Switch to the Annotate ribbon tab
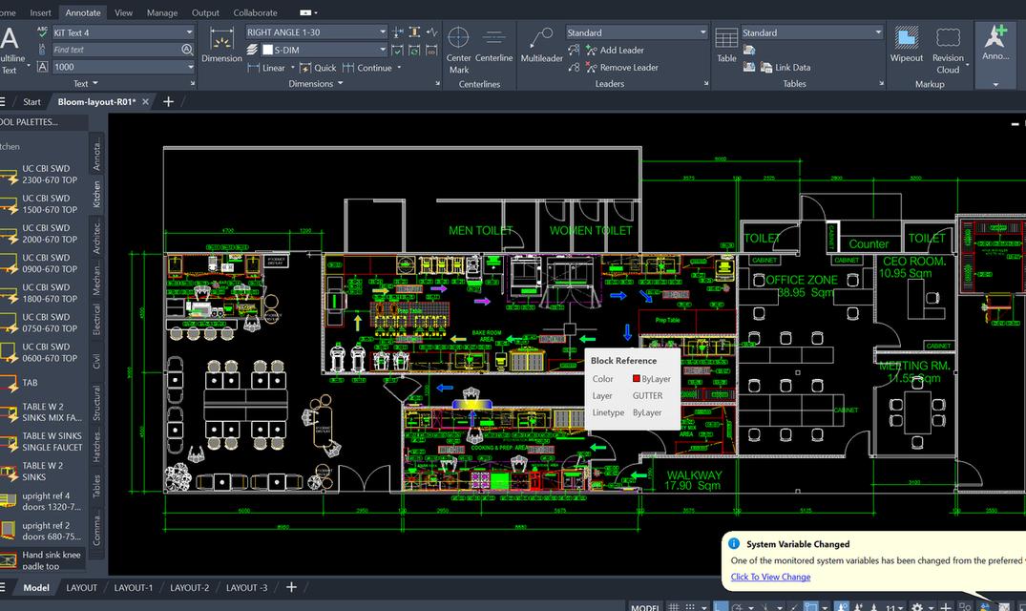The width and height of the screenshot is (1026, 611). (x=82, y=12)
